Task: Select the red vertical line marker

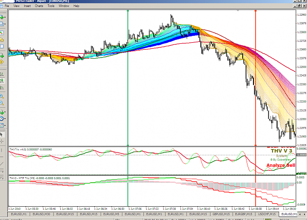Action: (255, 79)
